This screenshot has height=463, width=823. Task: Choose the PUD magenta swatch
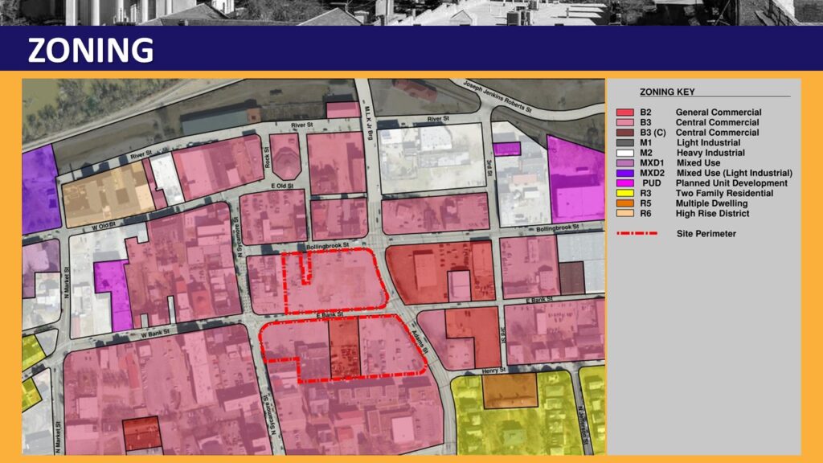624,183
